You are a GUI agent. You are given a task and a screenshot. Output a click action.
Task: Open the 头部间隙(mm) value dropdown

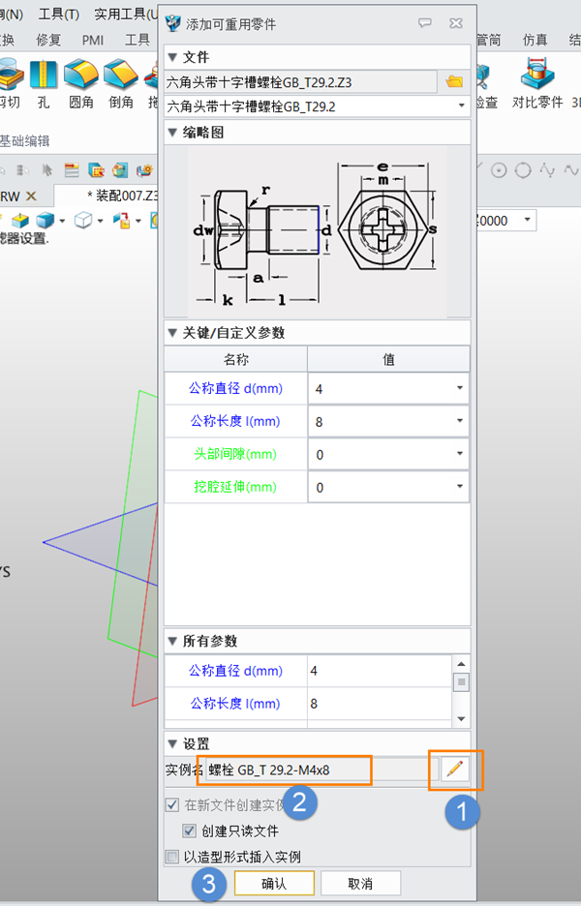point(460,454)
